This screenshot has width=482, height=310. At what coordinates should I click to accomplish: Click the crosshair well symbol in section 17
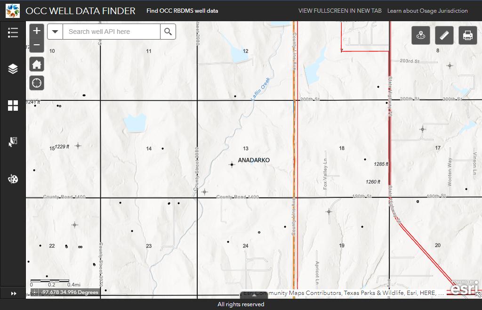pyautogui.click(x=423, y=129)
